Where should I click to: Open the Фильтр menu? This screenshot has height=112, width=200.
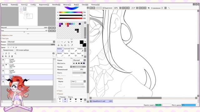pyautogui.click(x=67, y=5)
